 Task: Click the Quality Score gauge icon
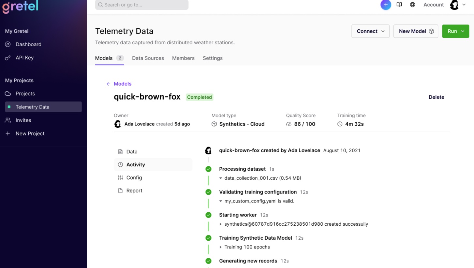(x=289, y=124)
